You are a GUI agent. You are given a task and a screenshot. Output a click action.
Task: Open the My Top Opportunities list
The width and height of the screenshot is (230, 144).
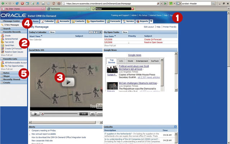14,66
